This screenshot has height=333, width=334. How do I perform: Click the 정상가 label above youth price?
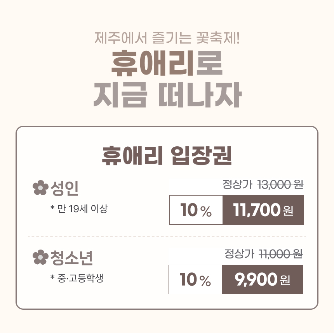click(239, 254)
